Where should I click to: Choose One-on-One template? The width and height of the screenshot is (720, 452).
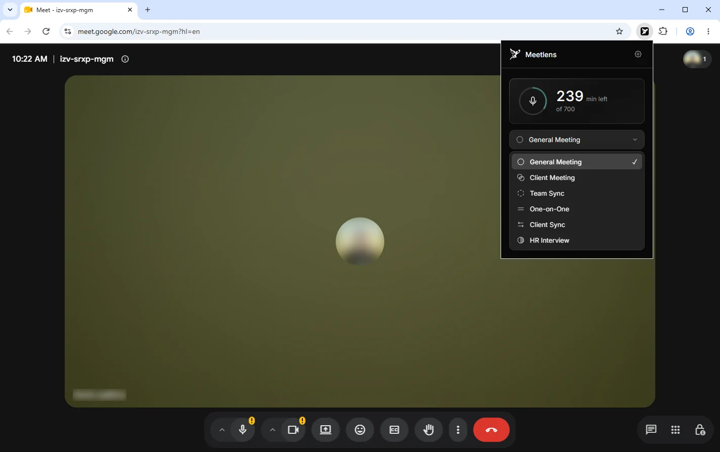[577, 209]
